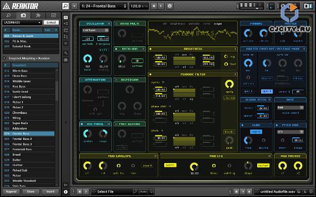Viewport: 316px width, 197px height.
Task: Toggle the Periodic Filter section
Action: click(150, 74)
